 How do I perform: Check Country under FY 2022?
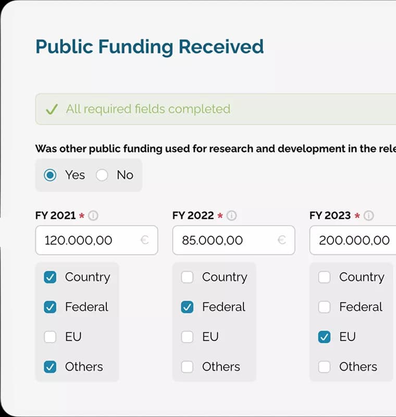point(187,277)
